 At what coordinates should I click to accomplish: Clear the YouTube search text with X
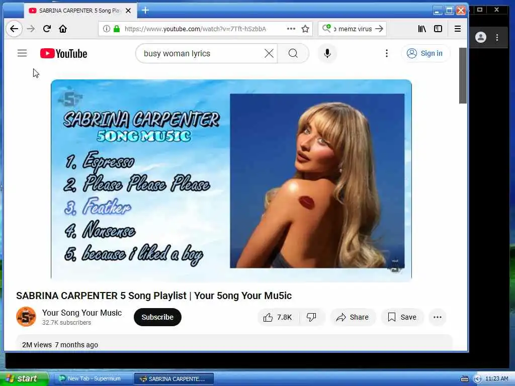pos(269,53)
